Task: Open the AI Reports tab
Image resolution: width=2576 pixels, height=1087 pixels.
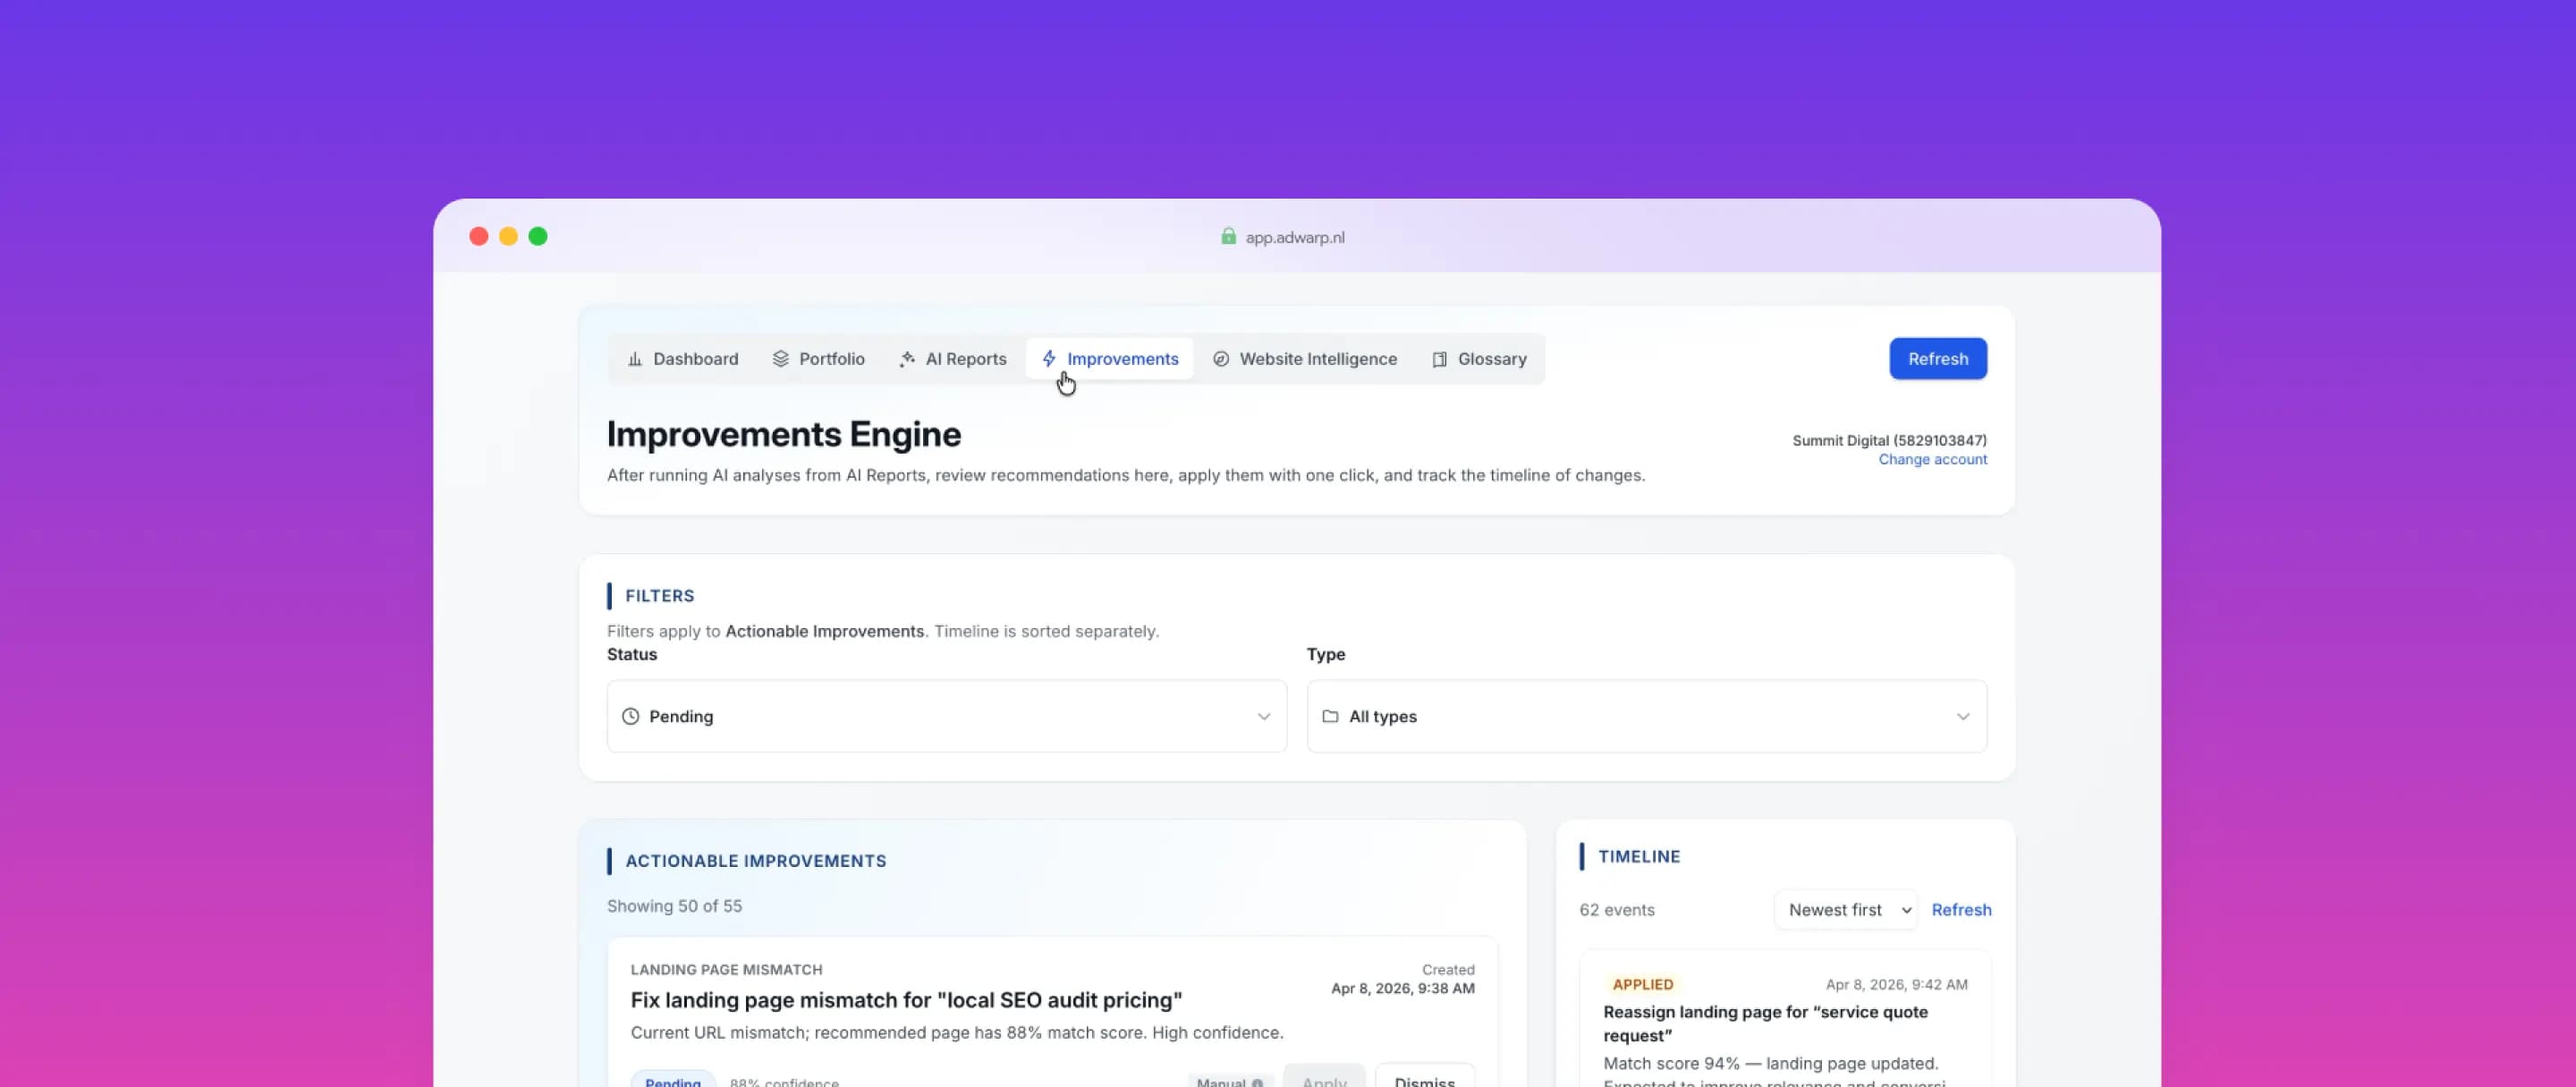Action: [965, 359]
